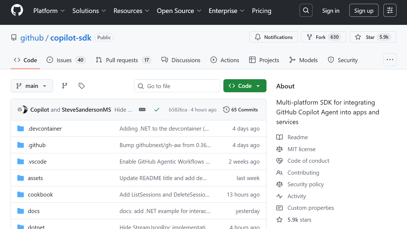The width and height of the screenshot is (407, 229).
Task: Open commit history via the clock icon
Action: click(x=226, y=109)
